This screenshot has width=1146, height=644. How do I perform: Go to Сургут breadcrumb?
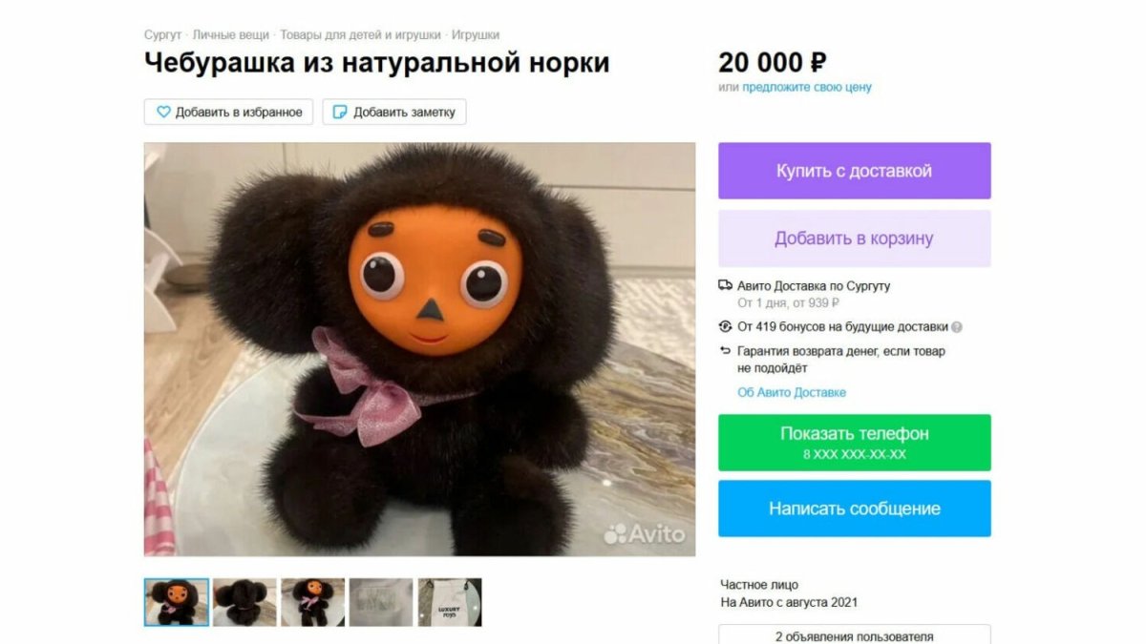[x=162, y=35]
